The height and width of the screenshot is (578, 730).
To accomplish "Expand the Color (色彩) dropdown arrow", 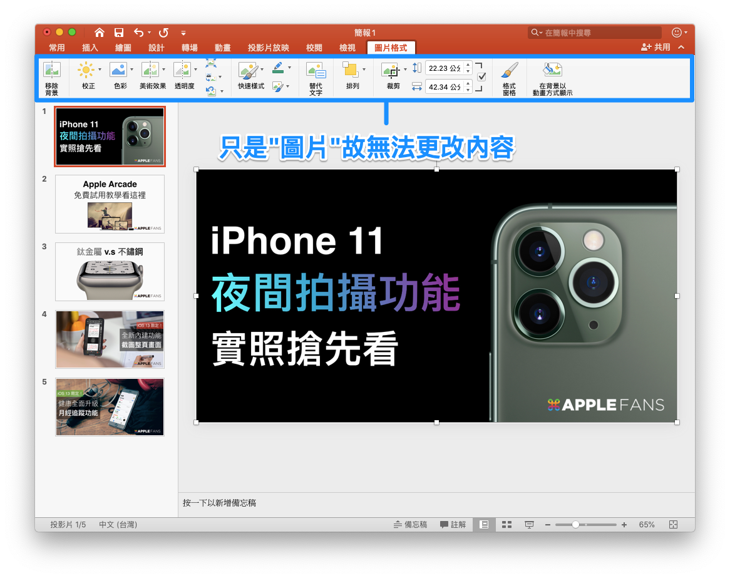I will [131, 70].
